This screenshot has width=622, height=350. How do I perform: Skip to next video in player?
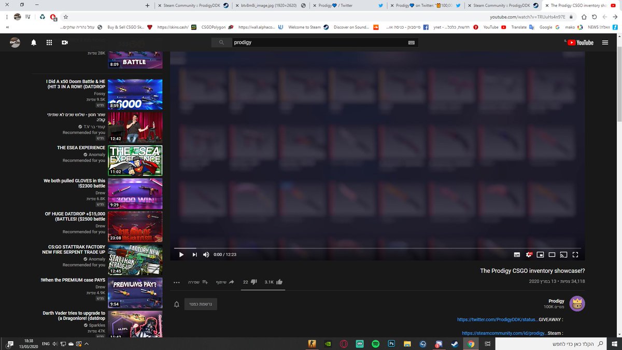point(195,255)
